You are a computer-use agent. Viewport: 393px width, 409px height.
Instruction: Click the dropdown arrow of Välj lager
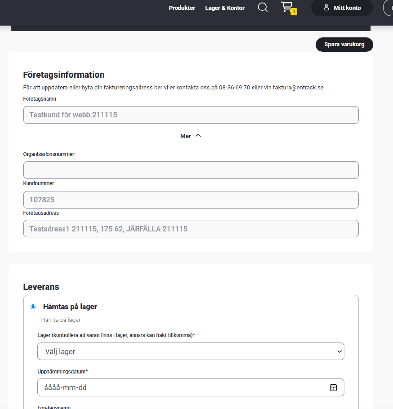point(339,352)
